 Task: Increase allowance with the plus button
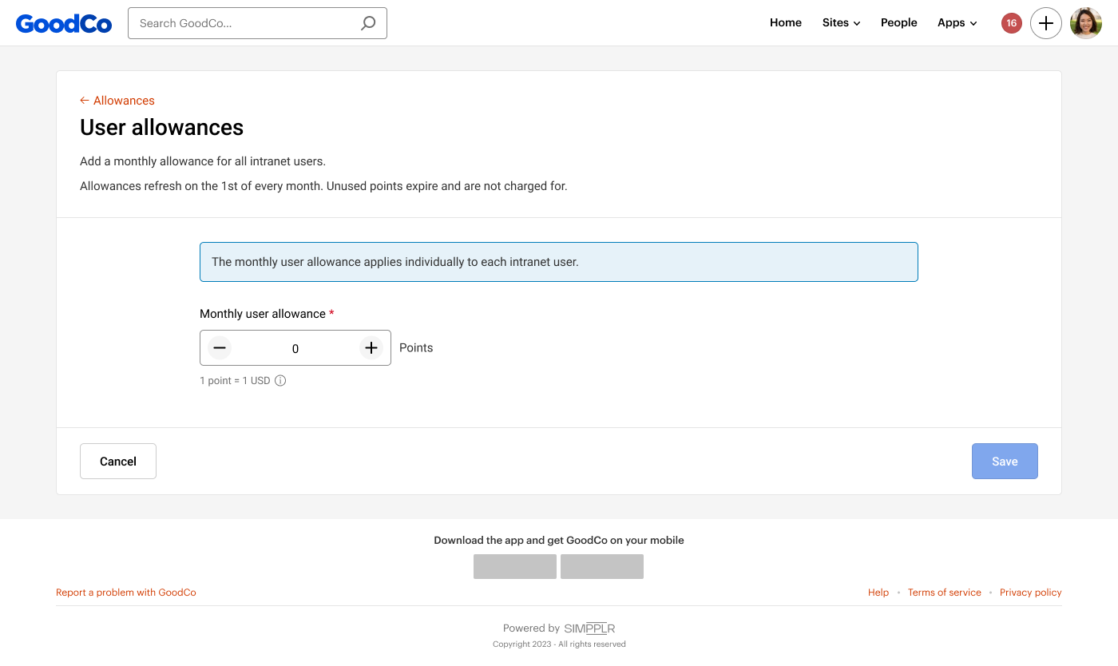pos(371,348)
